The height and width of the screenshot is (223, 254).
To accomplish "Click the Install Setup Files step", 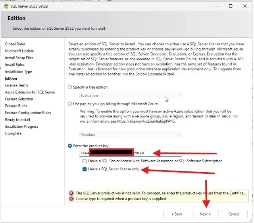I will [19, 58].
